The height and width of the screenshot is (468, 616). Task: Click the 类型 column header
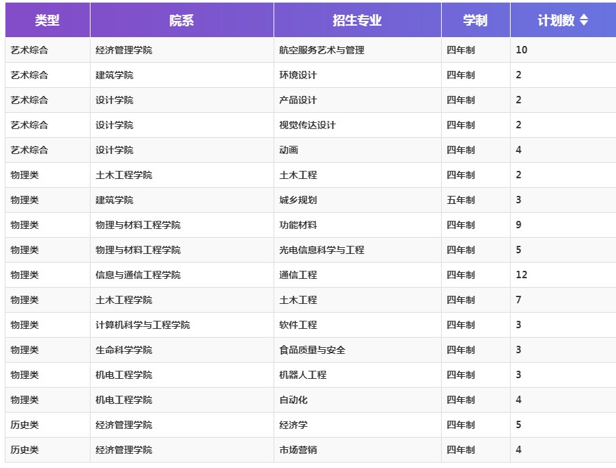click(x=47, y=20)
